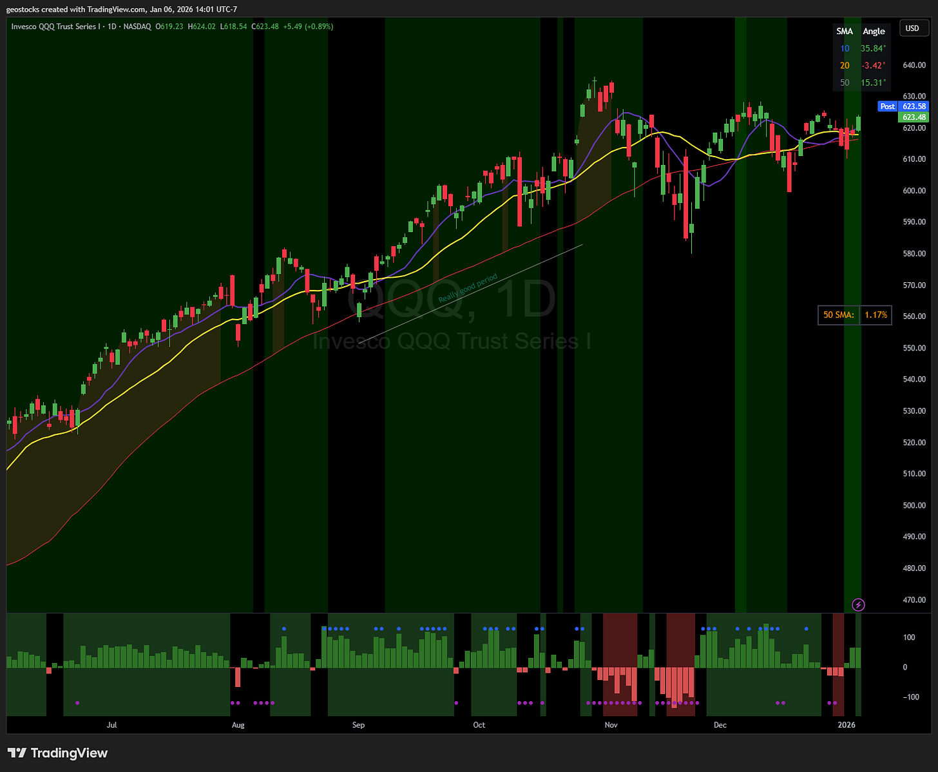Image resolution: width=938 pixels, height=772 pixels.
Task: Click the Jul label on time axis
Action: coord(111,725)
